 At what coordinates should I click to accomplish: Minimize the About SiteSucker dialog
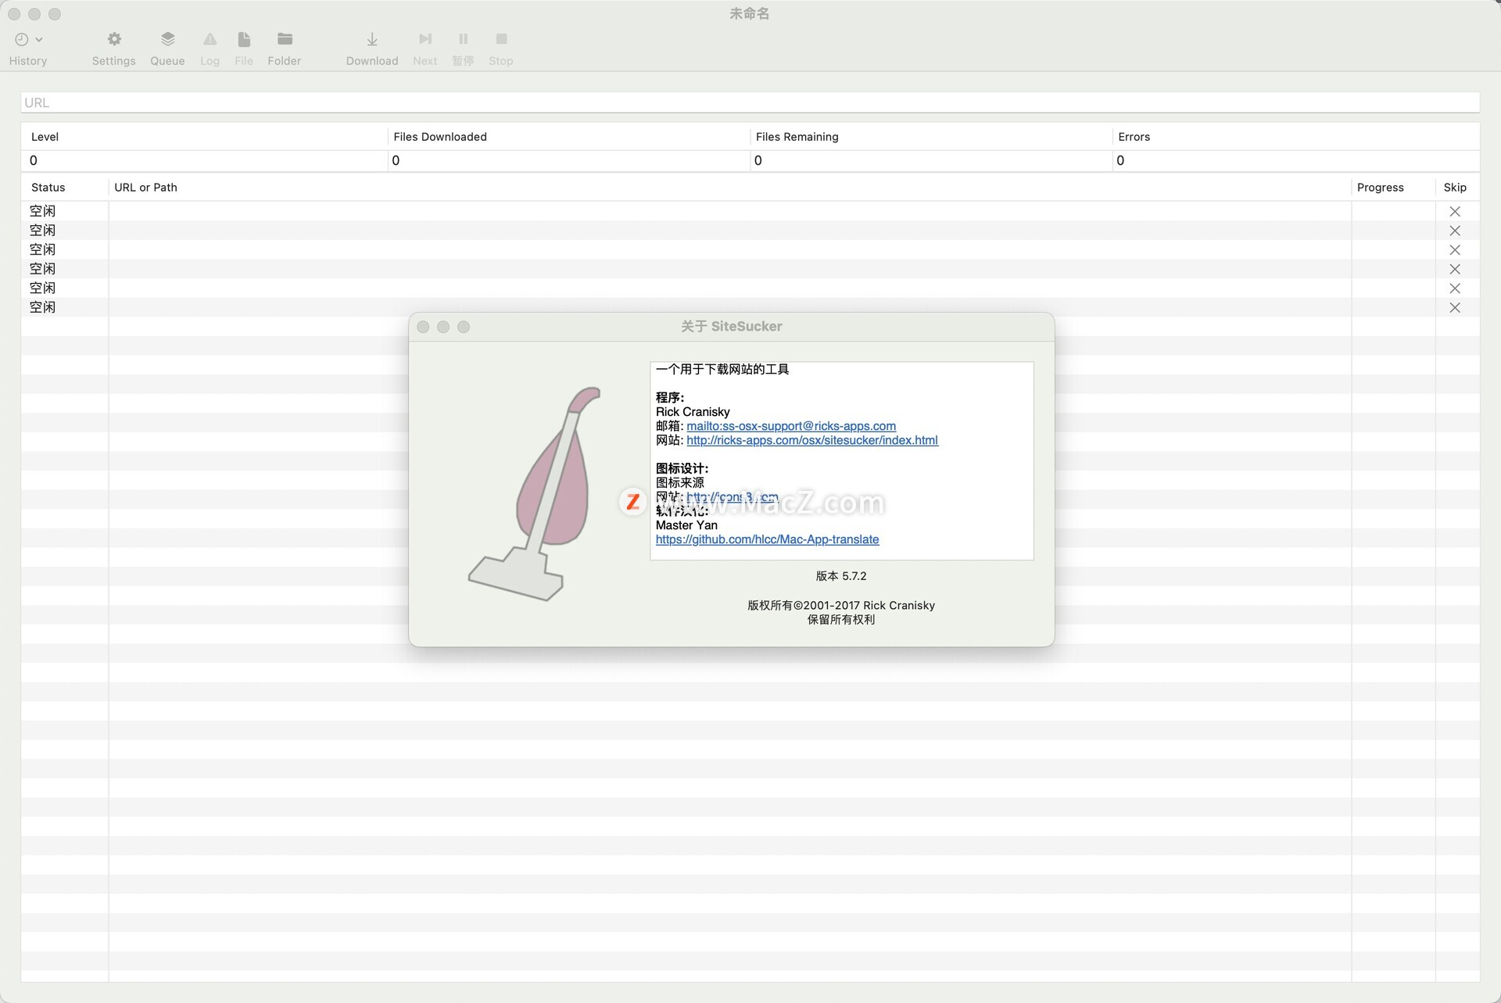coord(443,327)
